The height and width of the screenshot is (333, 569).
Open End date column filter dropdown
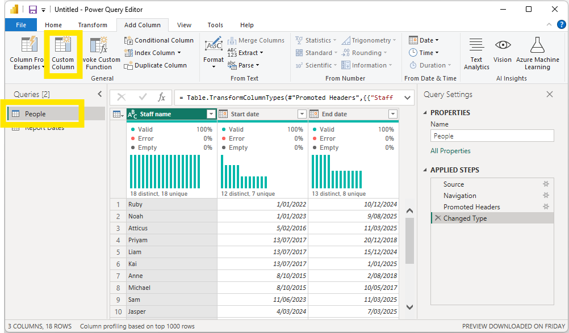(392, 114)
